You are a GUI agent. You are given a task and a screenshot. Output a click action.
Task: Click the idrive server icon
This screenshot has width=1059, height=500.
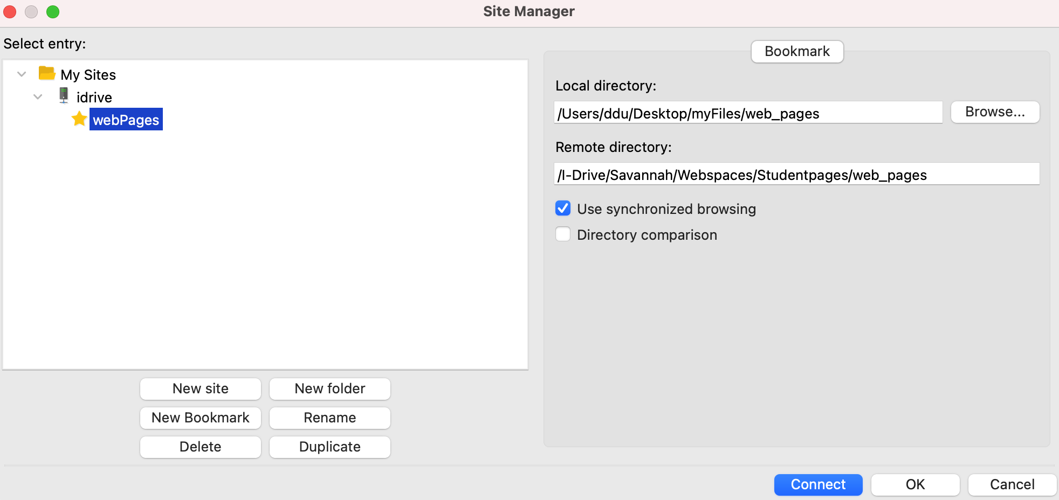(x=64, y=96)
